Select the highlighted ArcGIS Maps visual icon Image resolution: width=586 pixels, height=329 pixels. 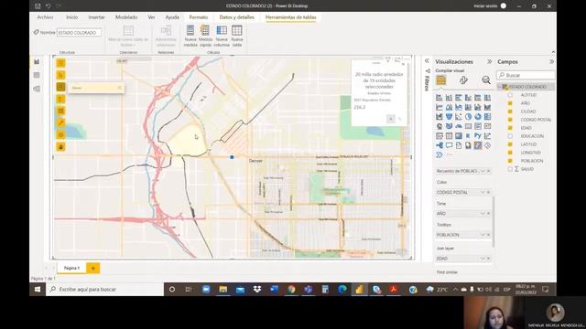(x=478, y=145)
